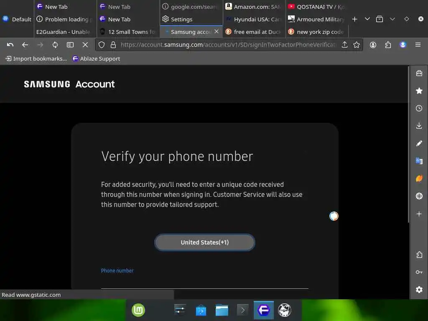Click the reload page icon
The height and width of the screenshot is (321, 428).
tap(55, 45)
